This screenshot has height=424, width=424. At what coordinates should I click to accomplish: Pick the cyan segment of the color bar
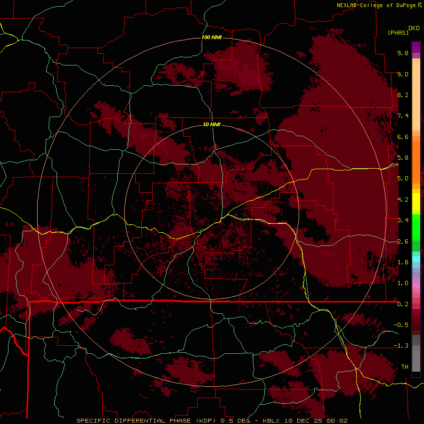pyautogui.click(x=416, y=259)
